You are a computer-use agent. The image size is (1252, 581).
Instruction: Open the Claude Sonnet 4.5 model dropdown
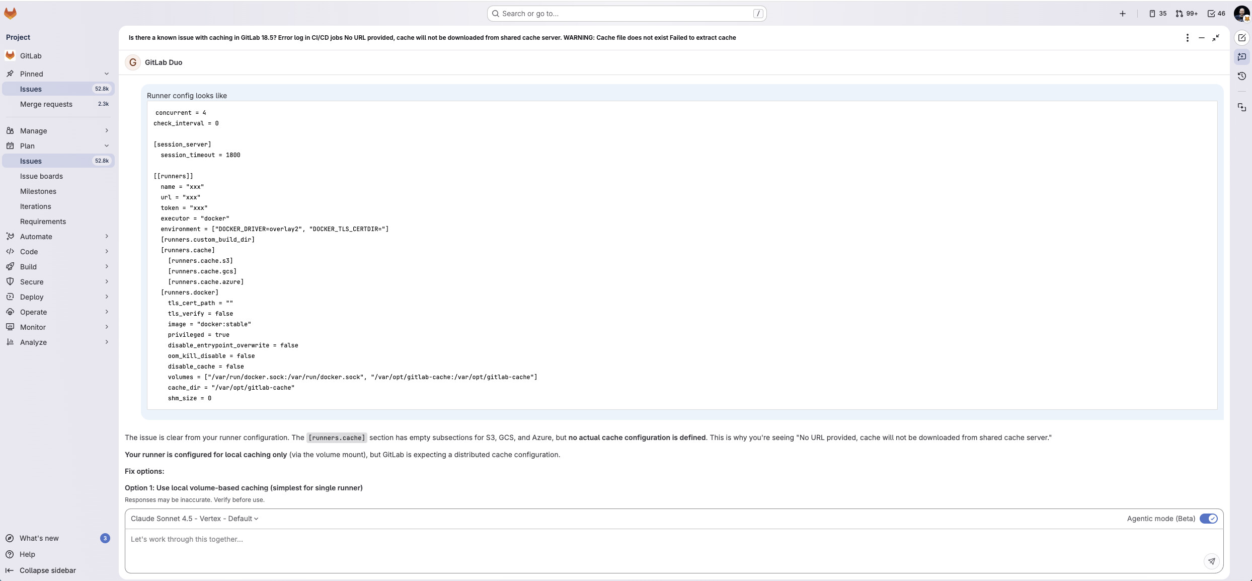click(194, 519)
